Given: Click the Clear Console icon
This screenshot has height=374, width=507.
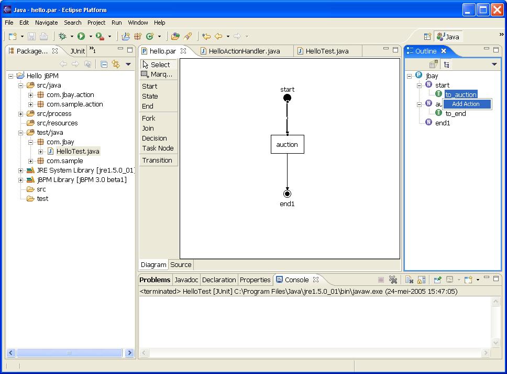Looking at the screenshot, I should (409, 280).
